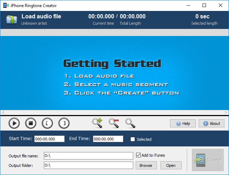This screenshot has width=229, height=175.
Task: Click the Unknown artist label
Action: [34, 23]
